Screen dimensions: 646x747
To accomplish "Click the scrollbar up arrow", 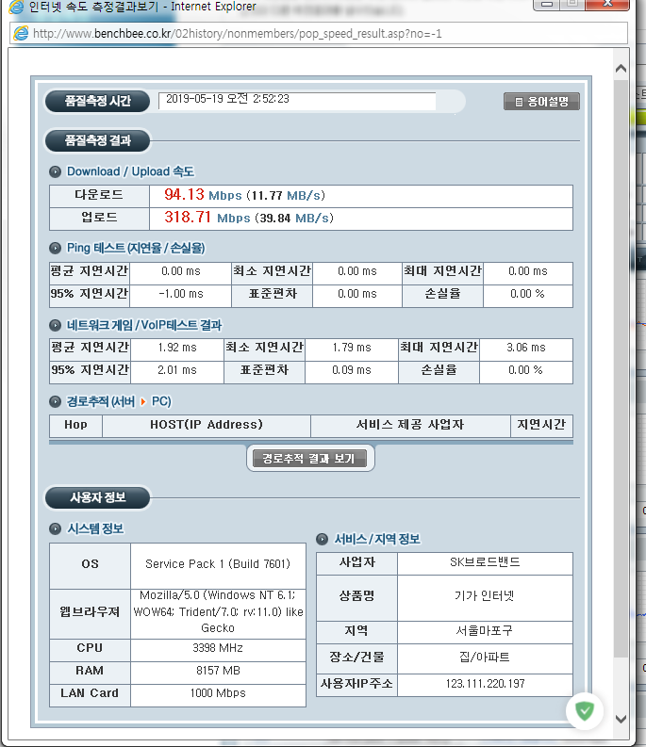I will pos(621,69).
